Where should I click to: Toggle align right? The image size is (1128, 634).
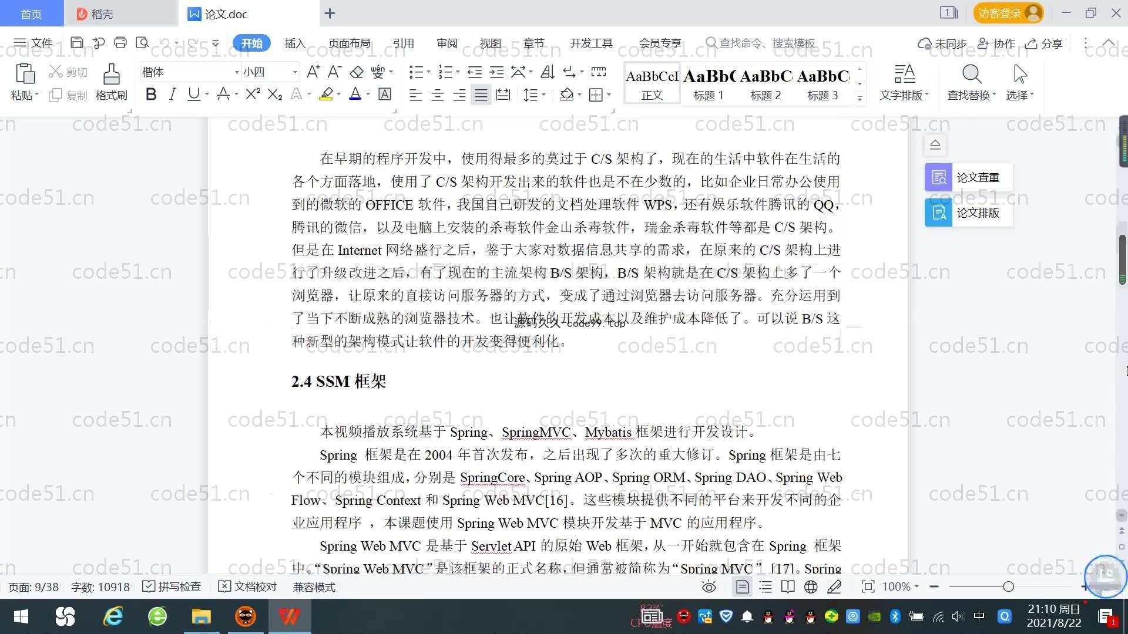[459, 95]
